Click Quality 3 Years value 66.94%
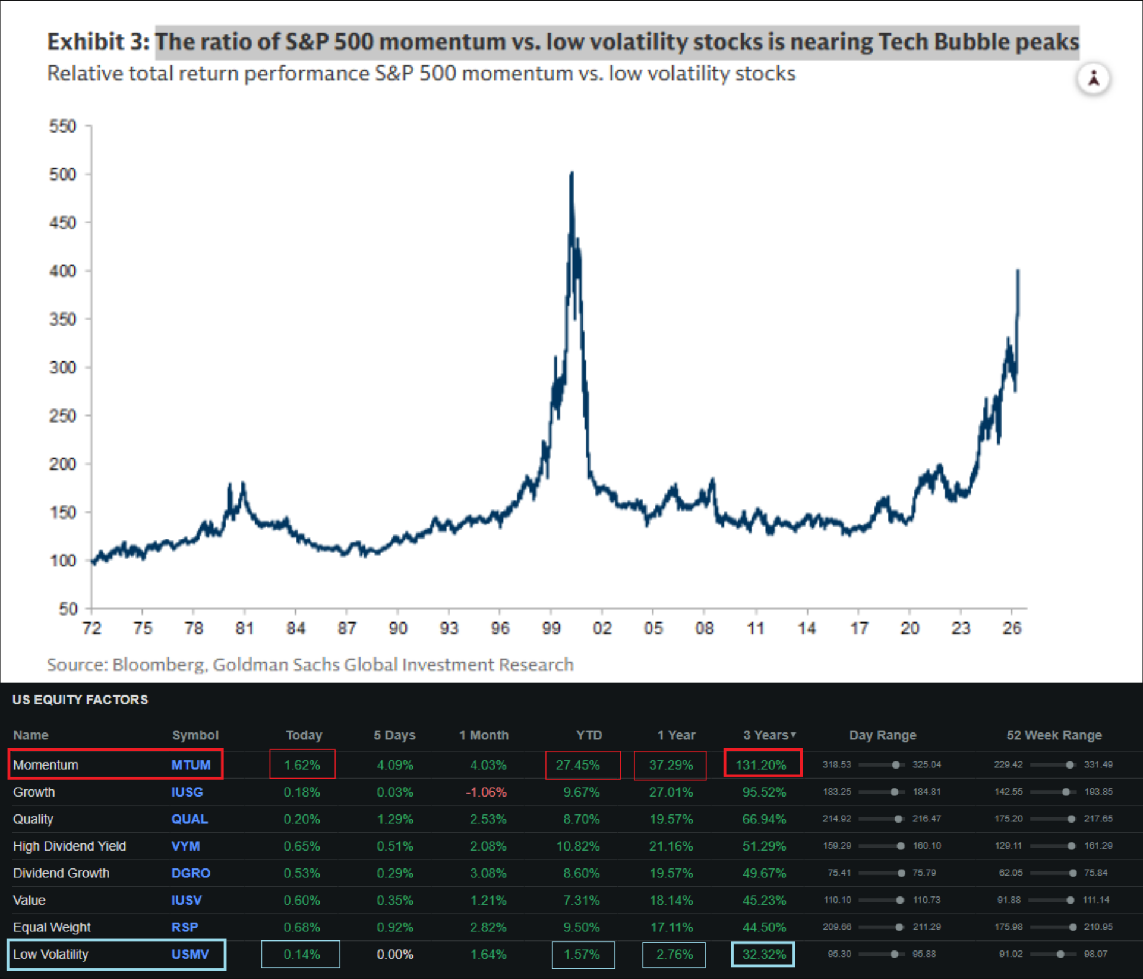This screenshot has height=979, width=1143. pyautogui.click(x=764, y=819)
